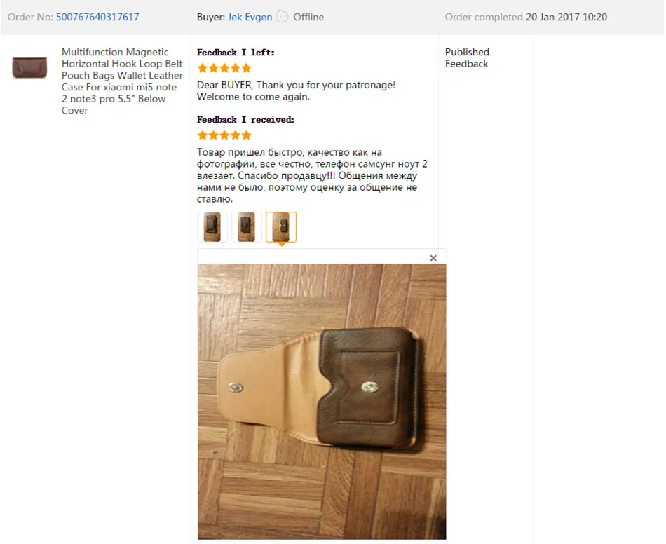The height and width of the screenshot is (544, 666).
Task: Click the orange pointer under selected thumbnail
Action: coord(281,244)
